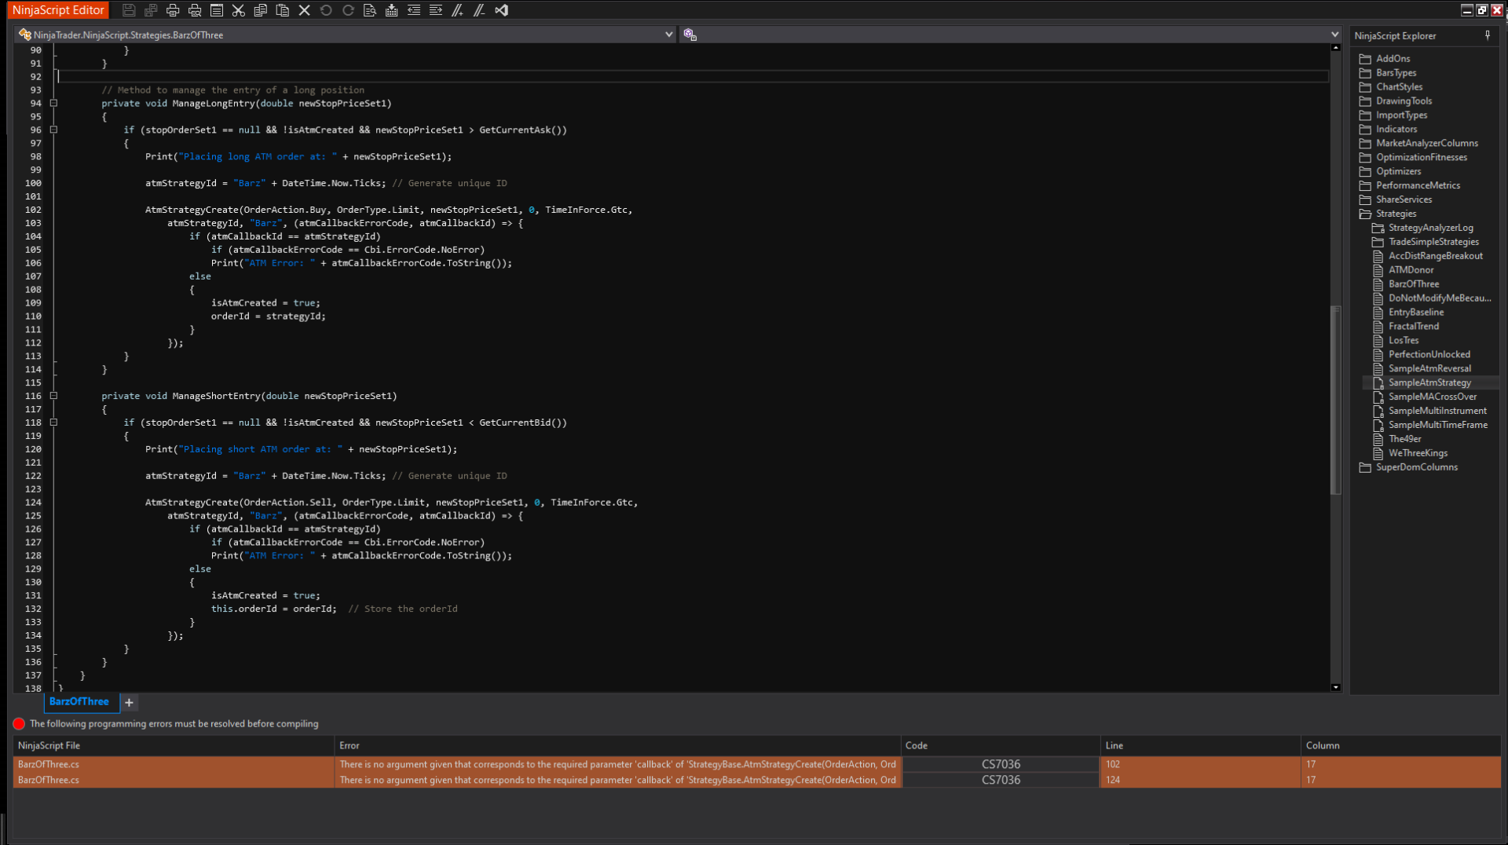Select the FractalTrend strategy file

[x=1414, y=327]
